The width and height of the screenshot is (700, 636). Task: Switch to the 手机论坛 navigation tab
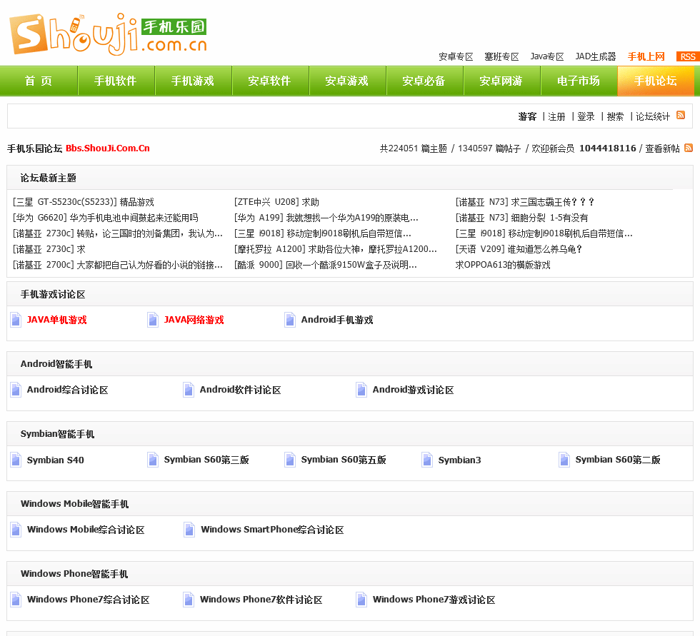(x=655, y=81)
